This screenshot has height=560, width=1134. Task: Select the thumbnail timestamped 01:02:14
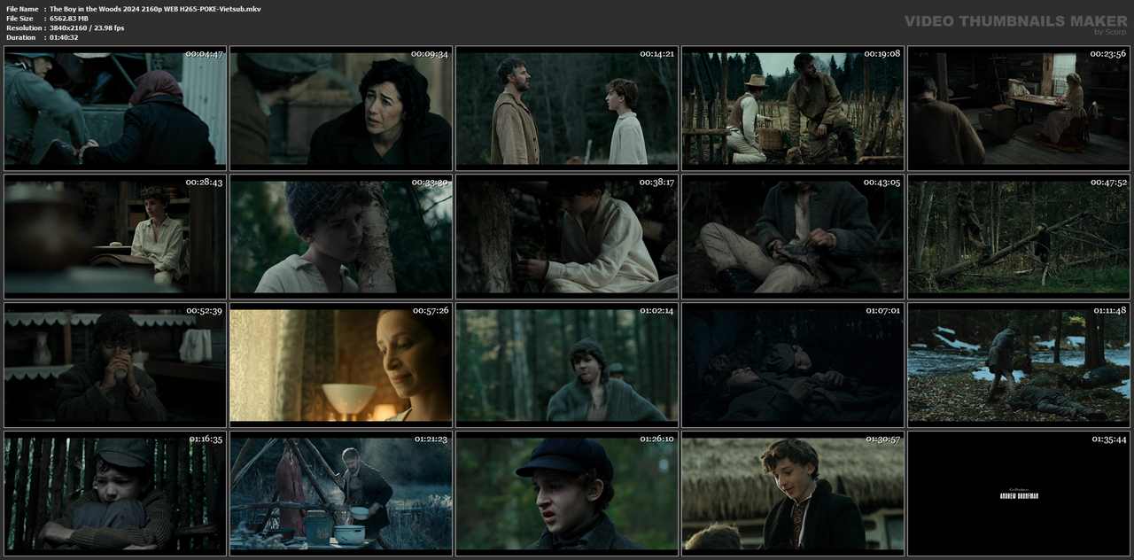[x=567, y=364]
